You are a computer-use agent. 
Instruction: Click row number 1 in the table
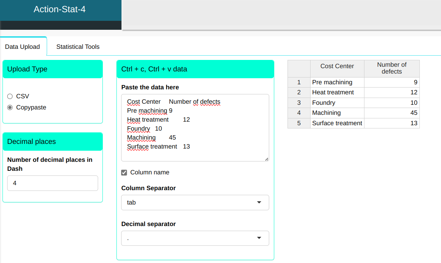(299, 83)
